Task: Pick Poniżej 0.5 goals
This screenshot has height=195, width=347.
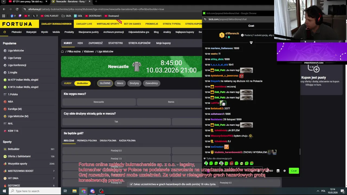Action: 116,151
